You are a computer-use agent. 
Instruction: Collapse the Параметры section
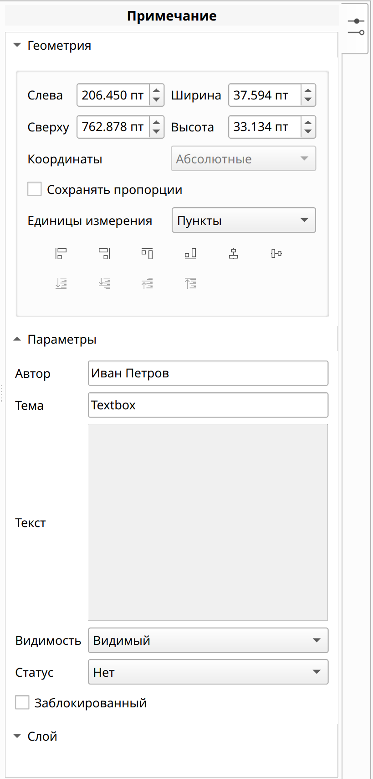click(17, 339)
